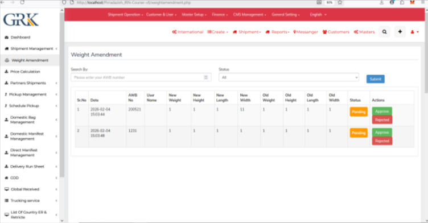Select Weight Amendment in sidebar
The image size is (428, 223).
pos(30,60)
